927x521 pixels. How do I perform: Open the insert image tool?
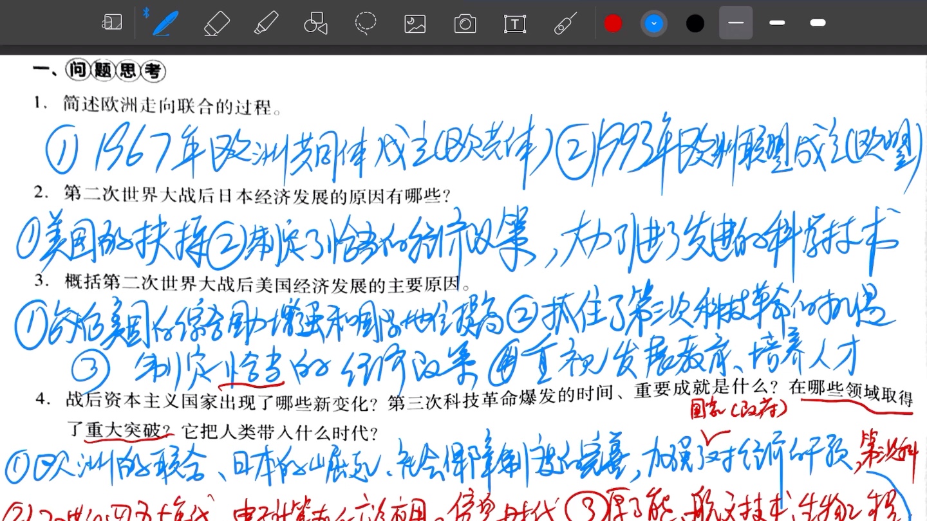coord(415,24)
